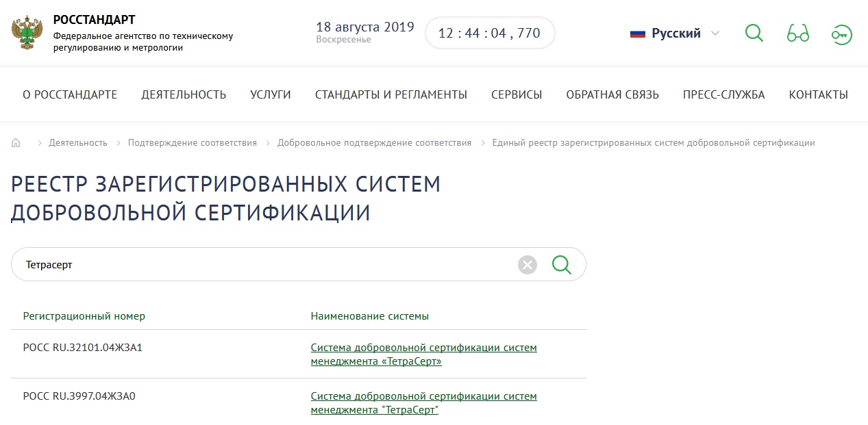Open the КОНТАКТЫ menu
868x425 pixels.
point(819,95)
